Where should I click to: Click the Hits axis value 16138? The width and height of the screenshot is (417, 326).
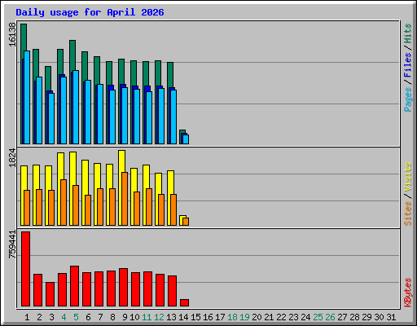point(12,34)
